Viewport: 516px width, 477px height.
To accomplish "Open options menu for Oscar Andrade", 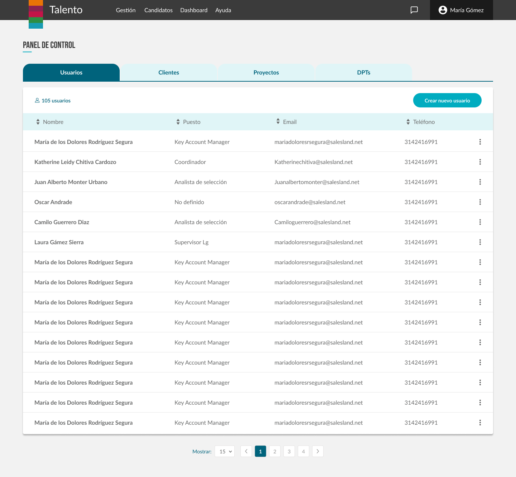I will [x=480, y=202].
